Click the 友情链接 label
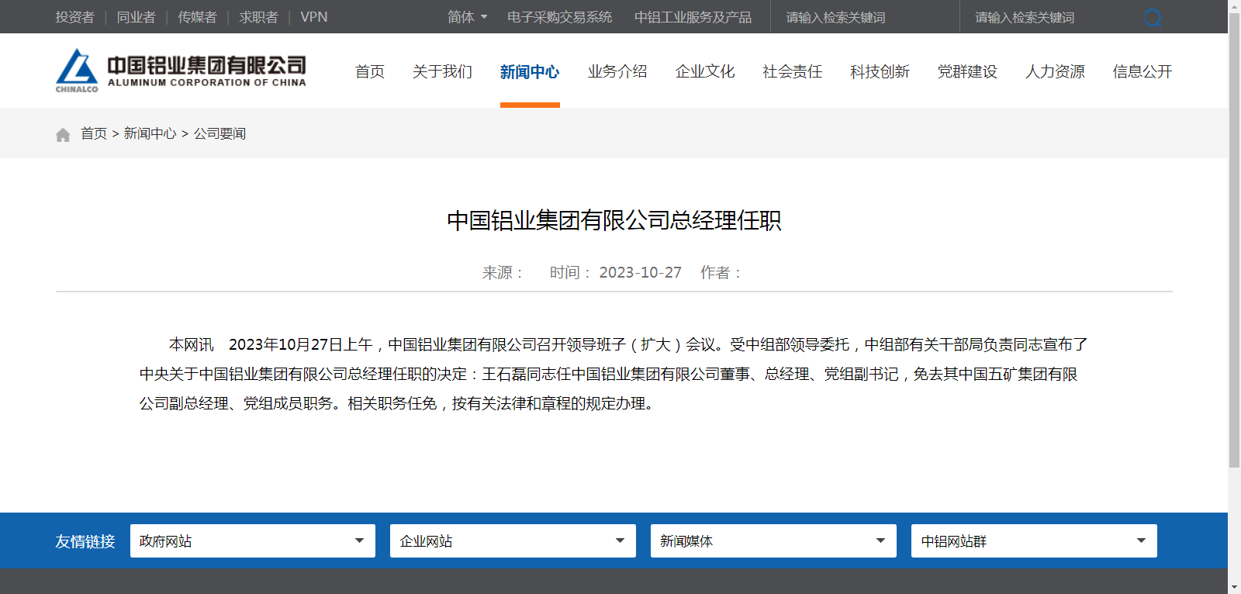1241x594 pixels. click(x=85, y=541)
